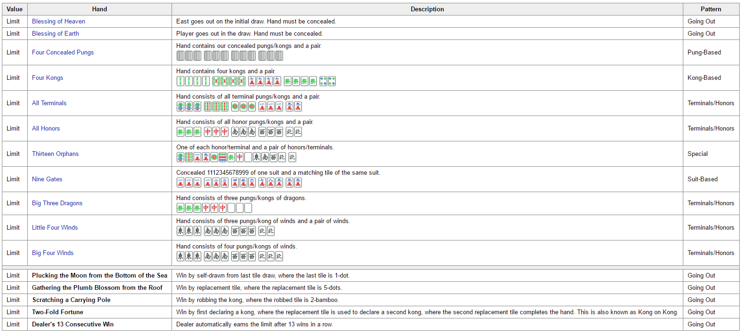
Task: Click the 4-character tile in Nine Gates row
Action: (x=235, y=183)
